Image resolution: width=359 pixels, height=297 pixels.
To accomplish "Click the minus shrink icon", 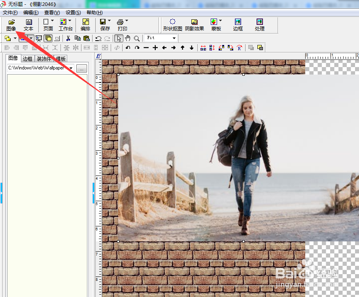I will tap(146, 47).
